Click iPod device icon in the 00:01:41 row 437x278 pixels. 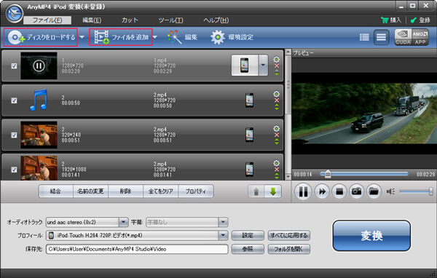click(x=249, y=170)
